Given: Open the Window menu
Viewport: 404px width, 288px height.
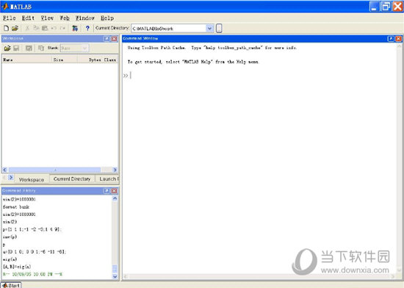Looking at the screenshot, I should [85, 18].
